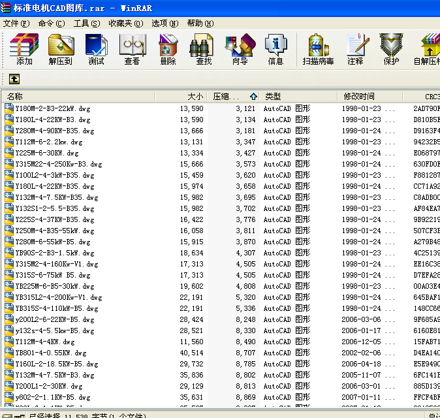Sort by Name (名称) column header
The image size is (440, 418).
tap(78, 97)
